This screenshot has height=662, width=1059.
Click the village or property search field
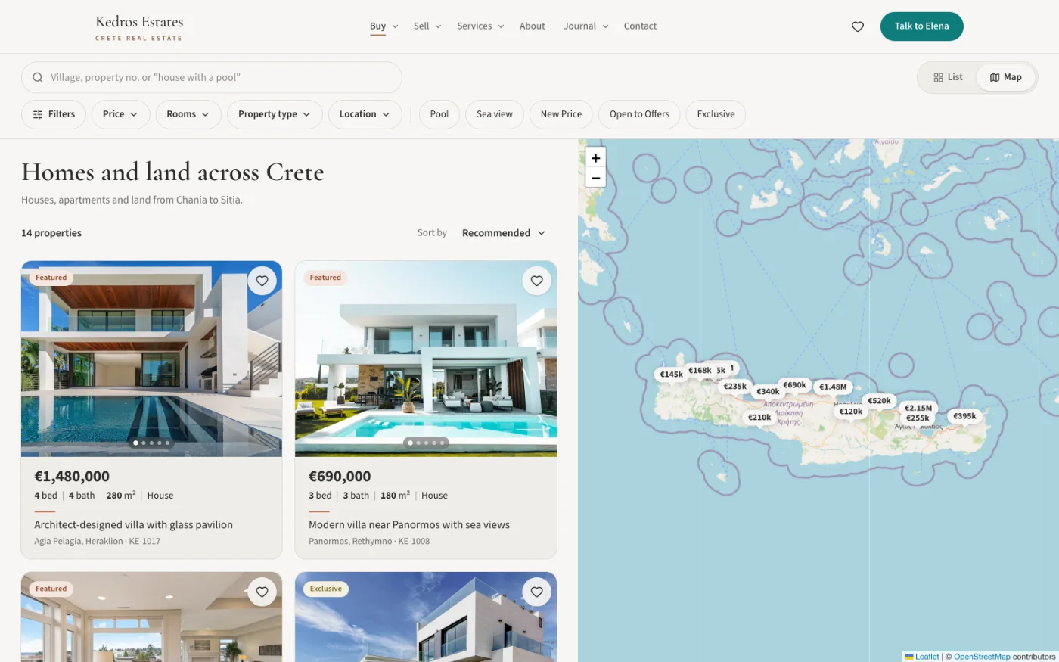pos(212,77)
